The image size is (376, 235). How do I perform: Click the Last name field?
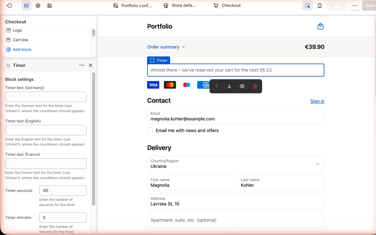click(281, 183)
